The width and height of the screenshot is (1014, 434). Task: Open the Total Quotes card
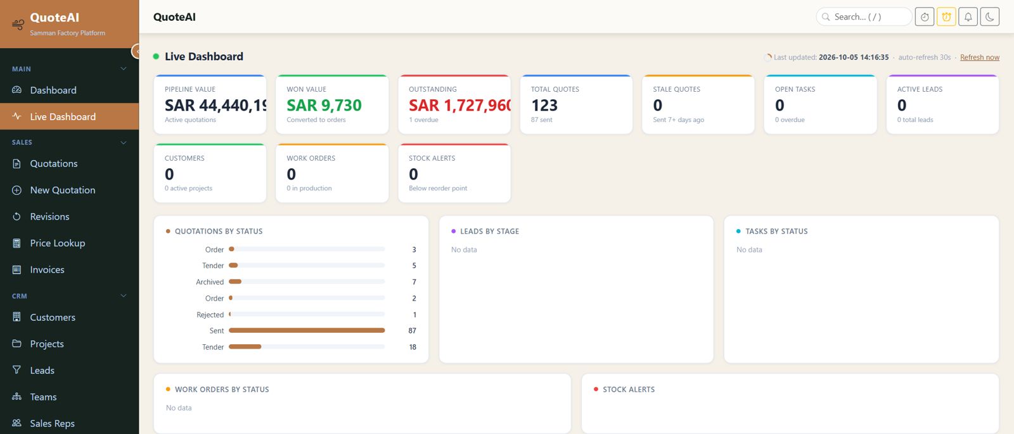point(576,104)
